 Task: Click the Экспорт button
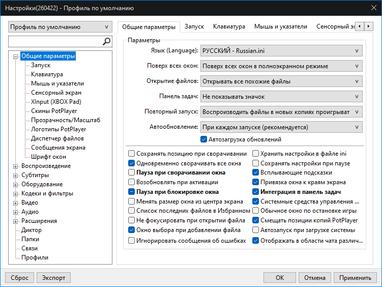pos(53,277)
